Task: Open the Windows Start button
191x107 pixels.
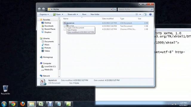Action: coord(4,104)
